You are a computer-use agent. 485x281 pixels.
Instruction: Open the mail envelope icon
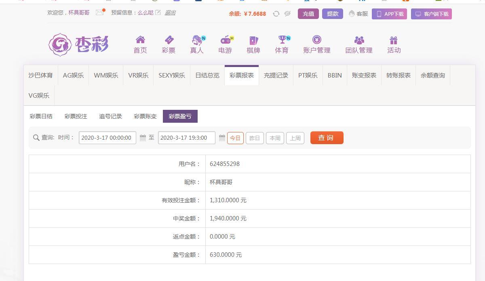point(99,13)
